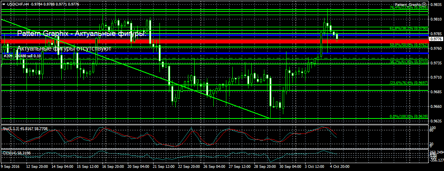Select the 50.0%/50.0% (0.9762) Fibonacci label
Screen dimensions: 444x171
tap(409, 45)
